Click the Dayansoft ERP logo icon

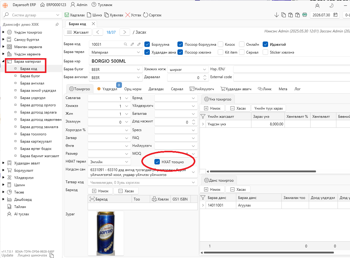coord(5,5)
